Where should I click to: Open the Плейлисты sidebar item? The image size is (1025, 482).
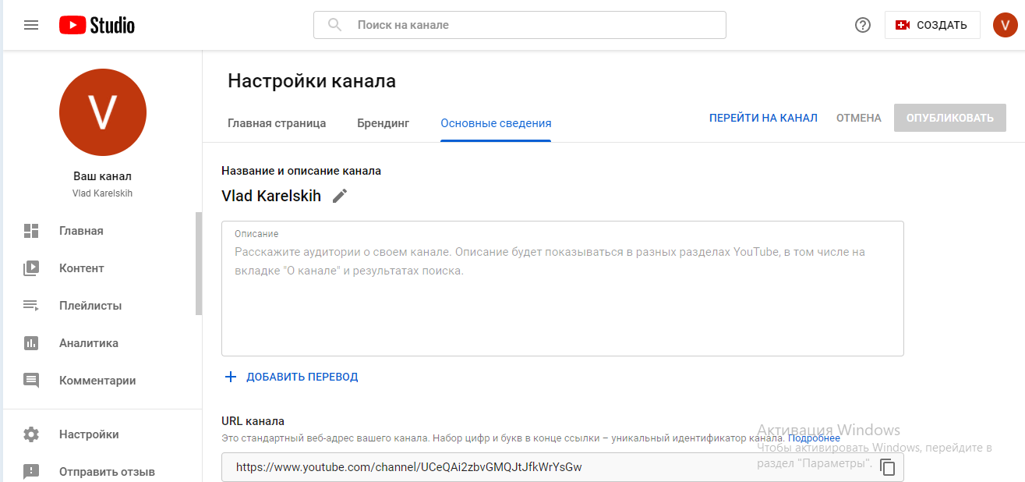click(x=90, y=306)
